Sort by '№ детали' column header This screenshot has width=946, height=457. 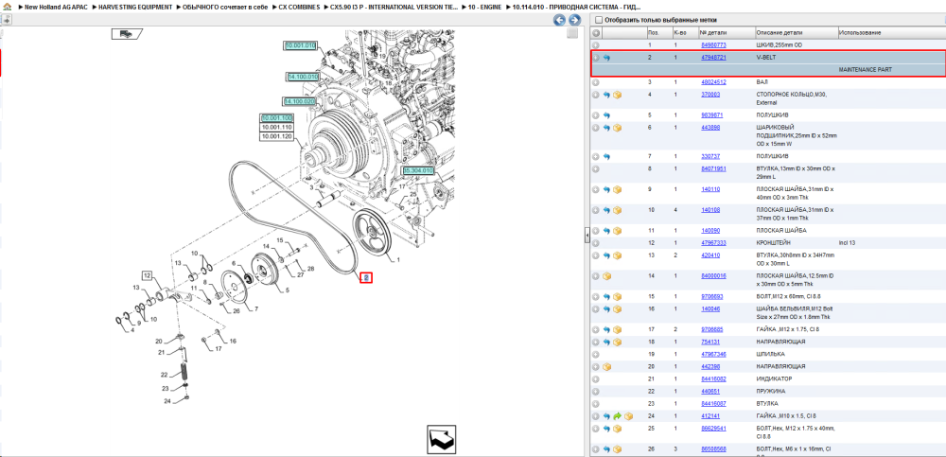point(713,32)
